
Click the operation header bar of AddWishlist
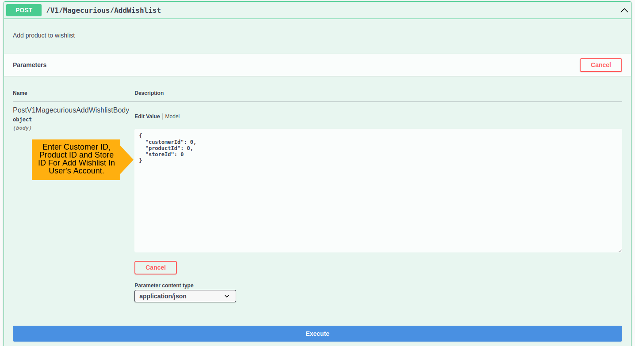point(310,10)
